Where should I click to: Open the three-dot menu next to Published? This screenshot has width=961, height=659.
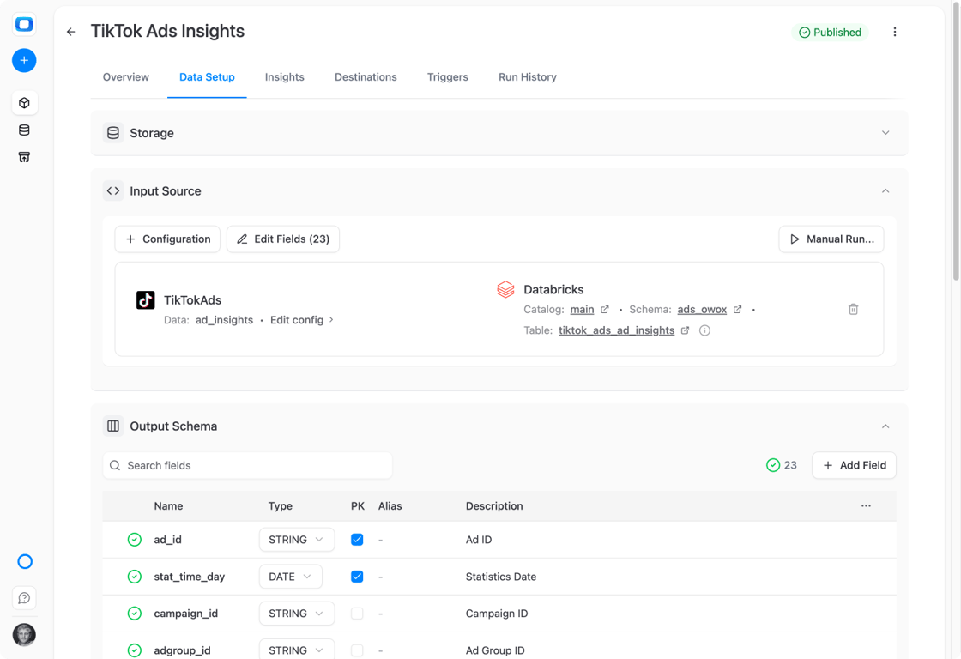895,32
